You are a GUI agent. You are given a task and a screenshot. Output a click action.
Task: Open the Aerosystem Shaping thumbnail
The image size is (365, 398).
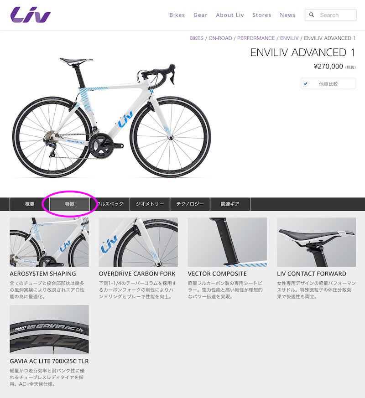pos(49,242)
